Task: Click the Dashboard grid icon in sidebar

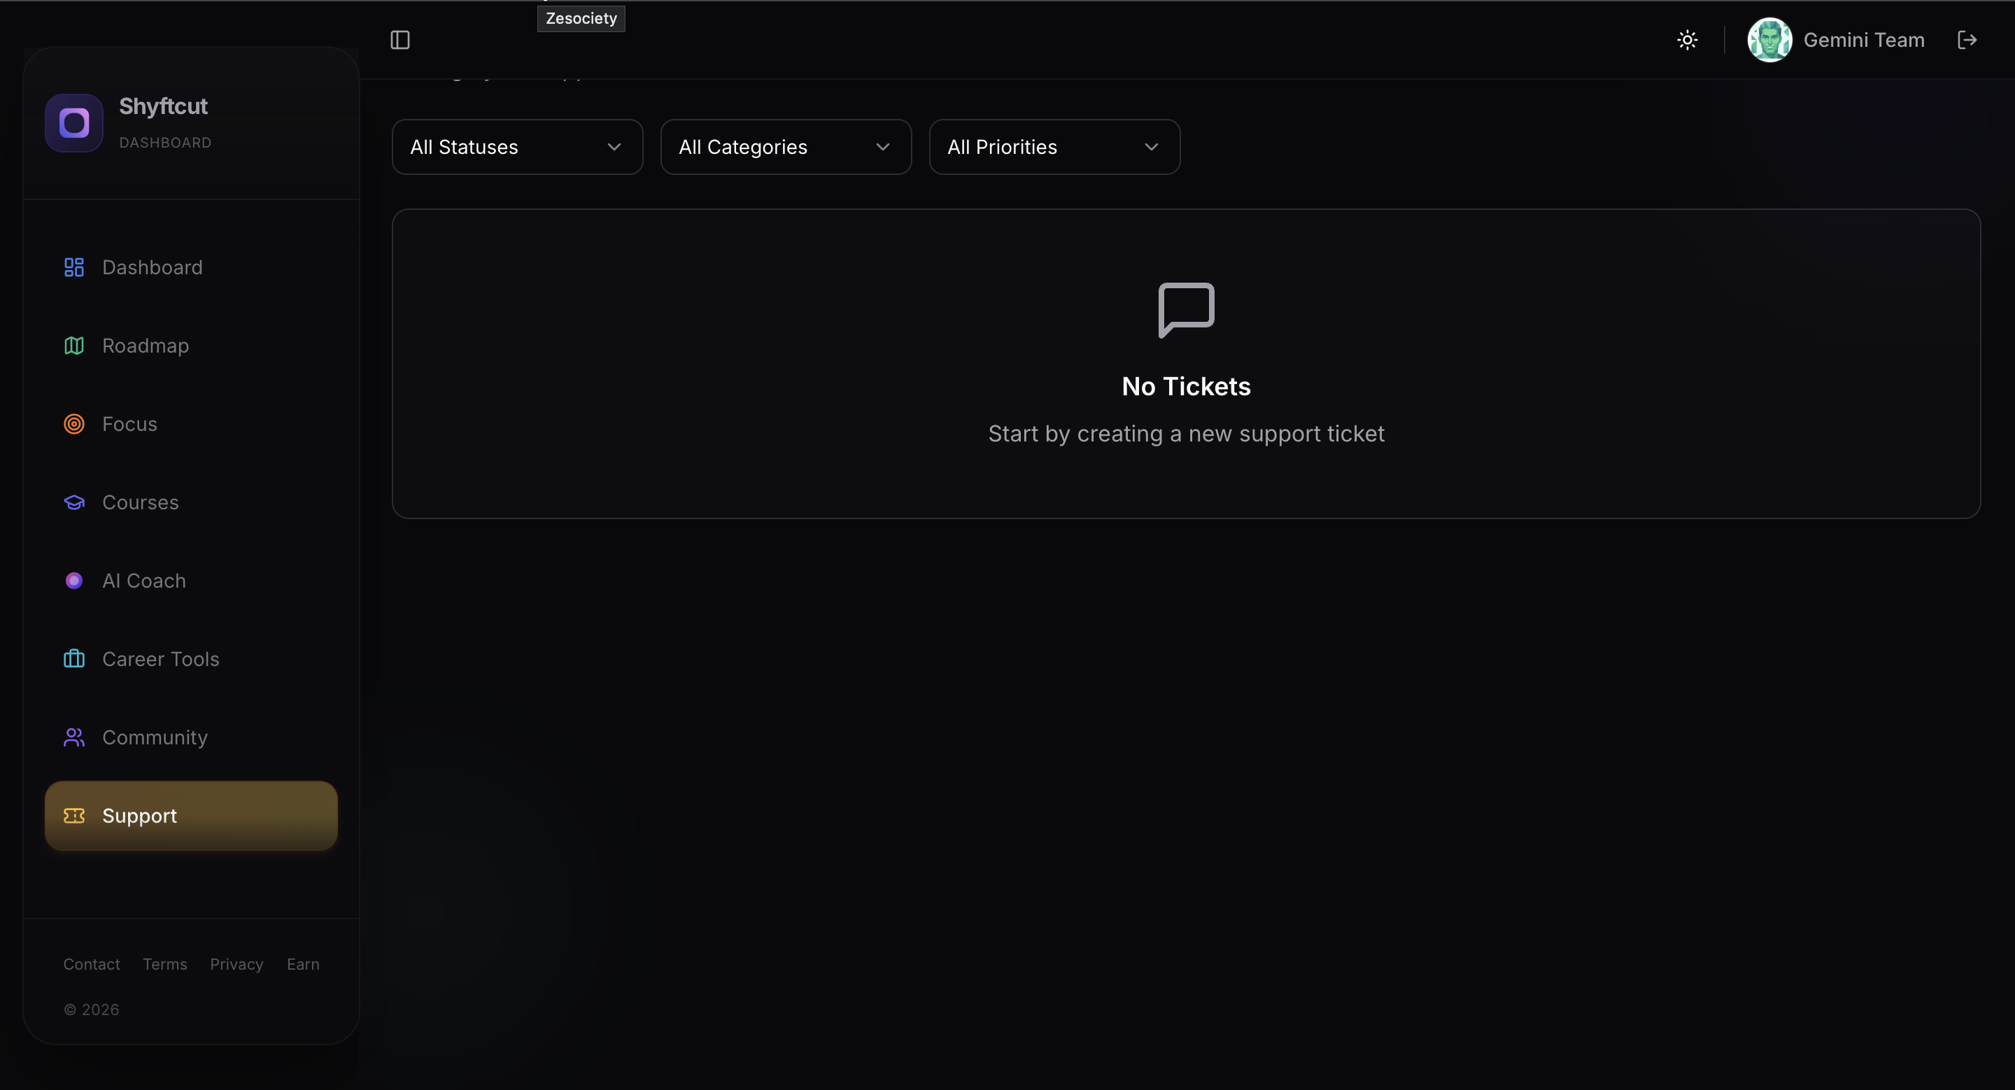Action: click(x=73, y=267)
